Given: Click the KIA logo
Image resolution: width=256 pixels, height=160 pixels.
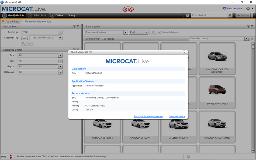Looking at the screenshot, I should coord(128,9).
